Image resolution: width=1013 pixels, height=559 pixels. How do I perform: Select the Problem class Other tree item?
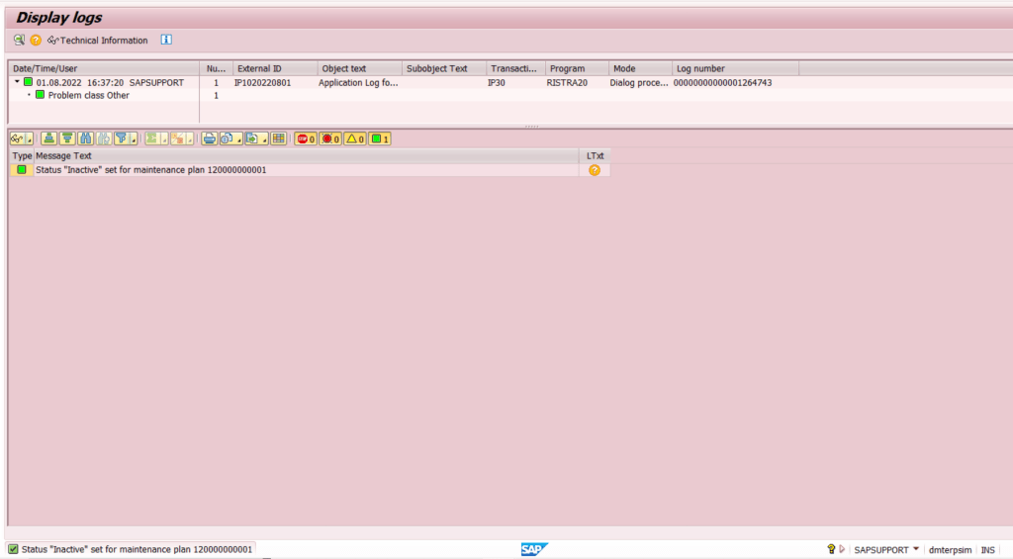pyautogui.click(x=88, y=96)
